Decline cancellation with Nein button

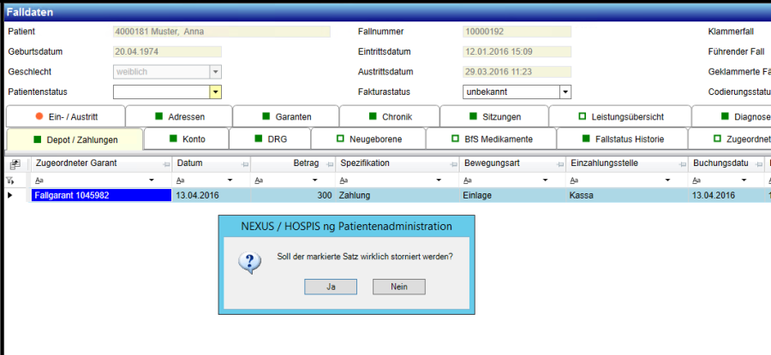[x=398, y=287]
